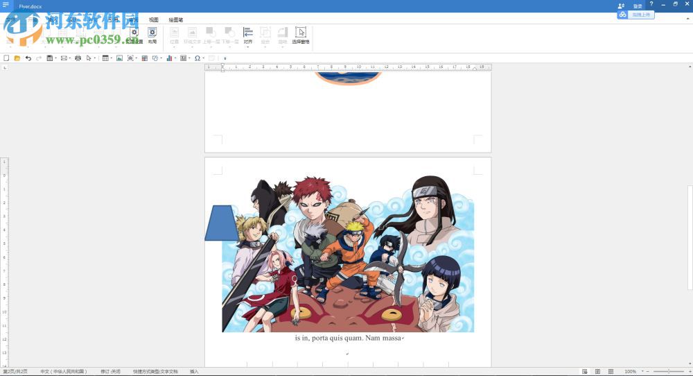Click the email envelope icon
Screen dimensions: 693x376
click(x=64, y=58)
